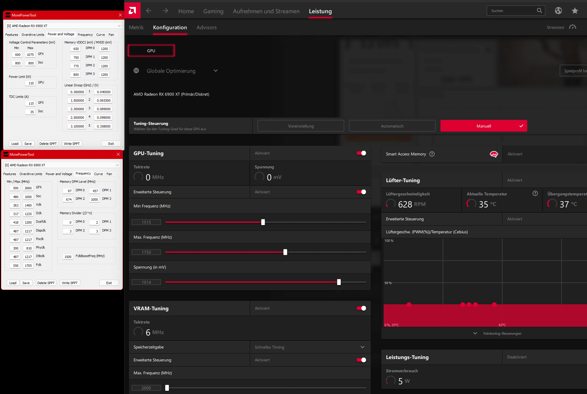This screenshot has width=587, height=394.
Task: Click the lower MorePowerTool title icon
Action: click(6, 154)
